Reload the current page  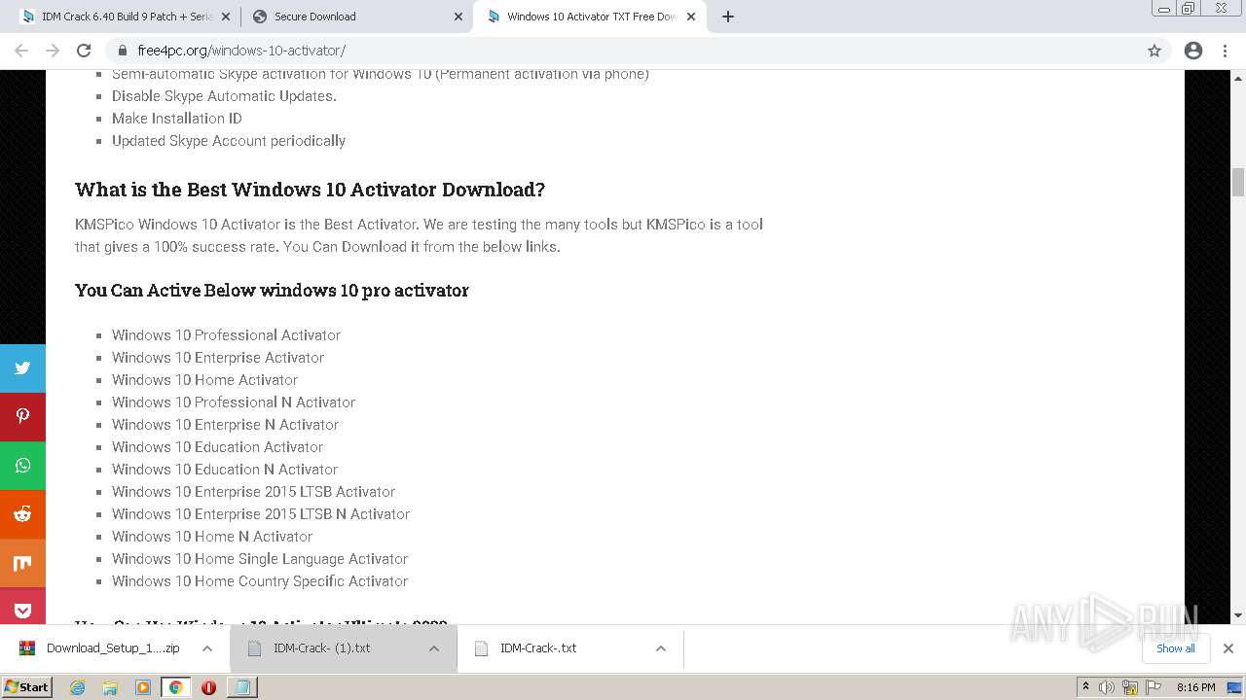coord(84,51)
